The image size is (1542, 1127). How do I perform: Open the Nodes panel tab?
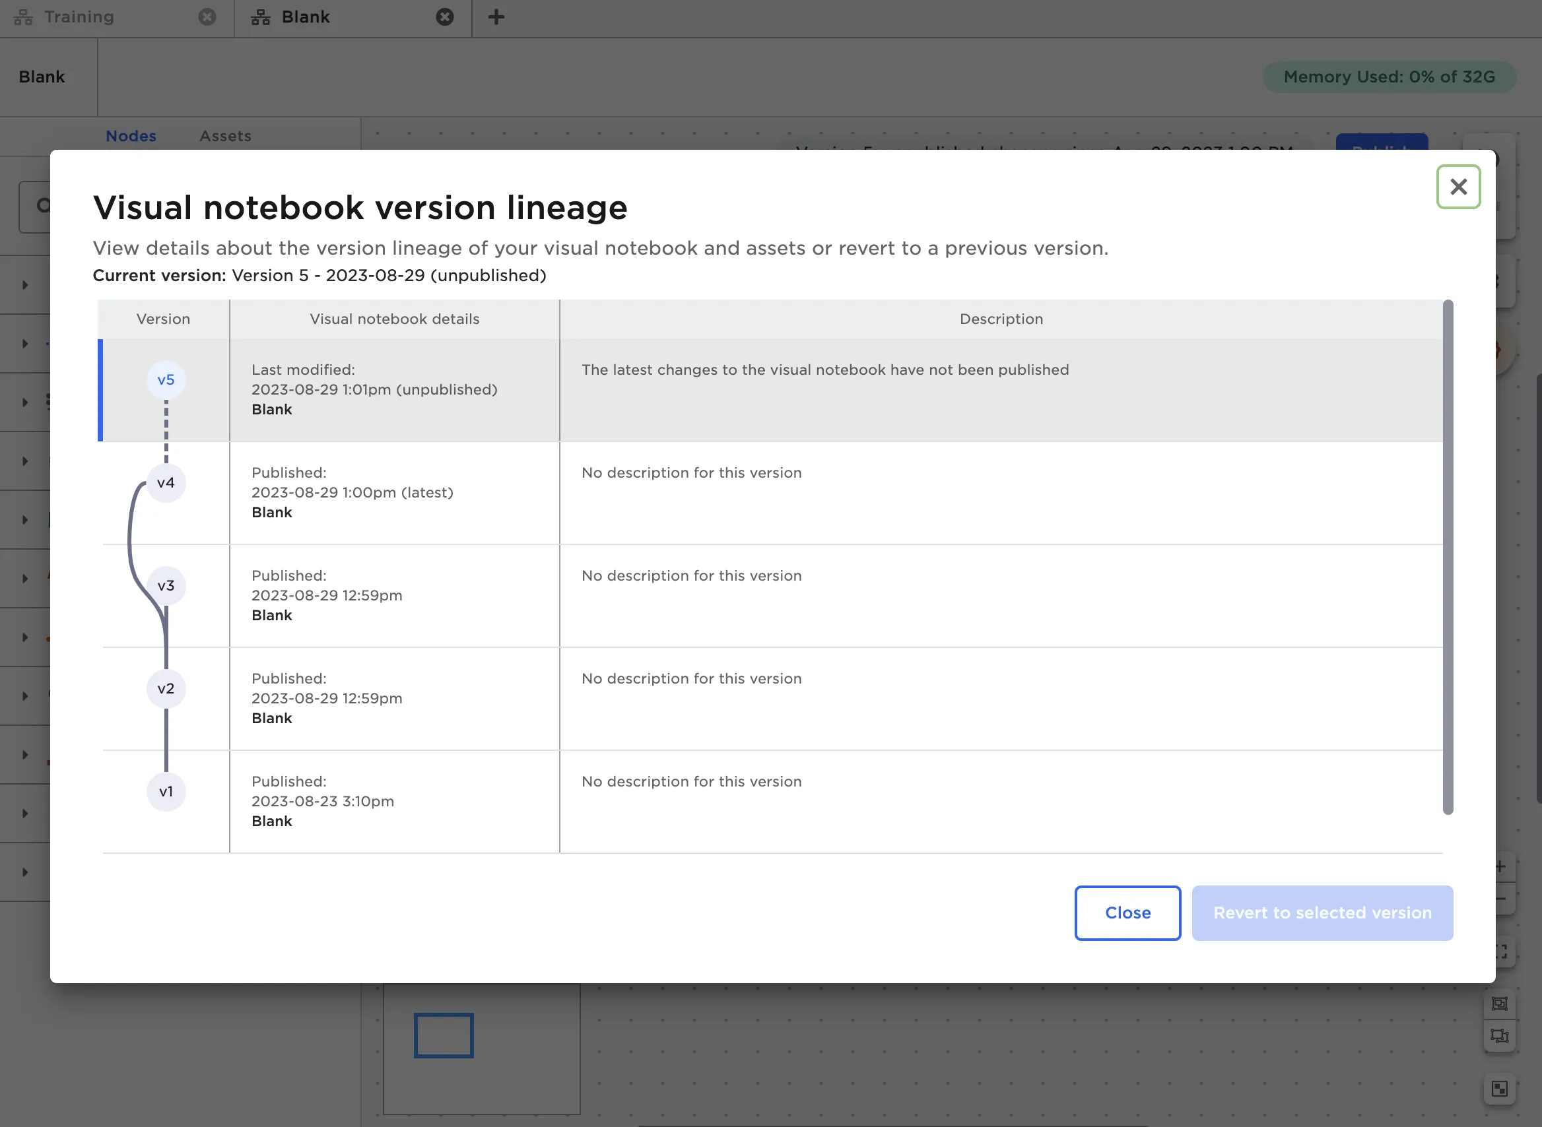[131, 136]
